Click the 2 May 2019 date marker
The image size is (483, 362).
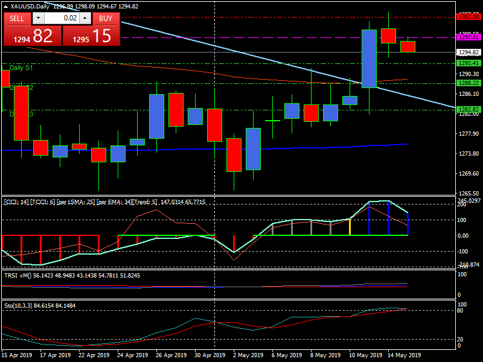click(x=248, y=355)
